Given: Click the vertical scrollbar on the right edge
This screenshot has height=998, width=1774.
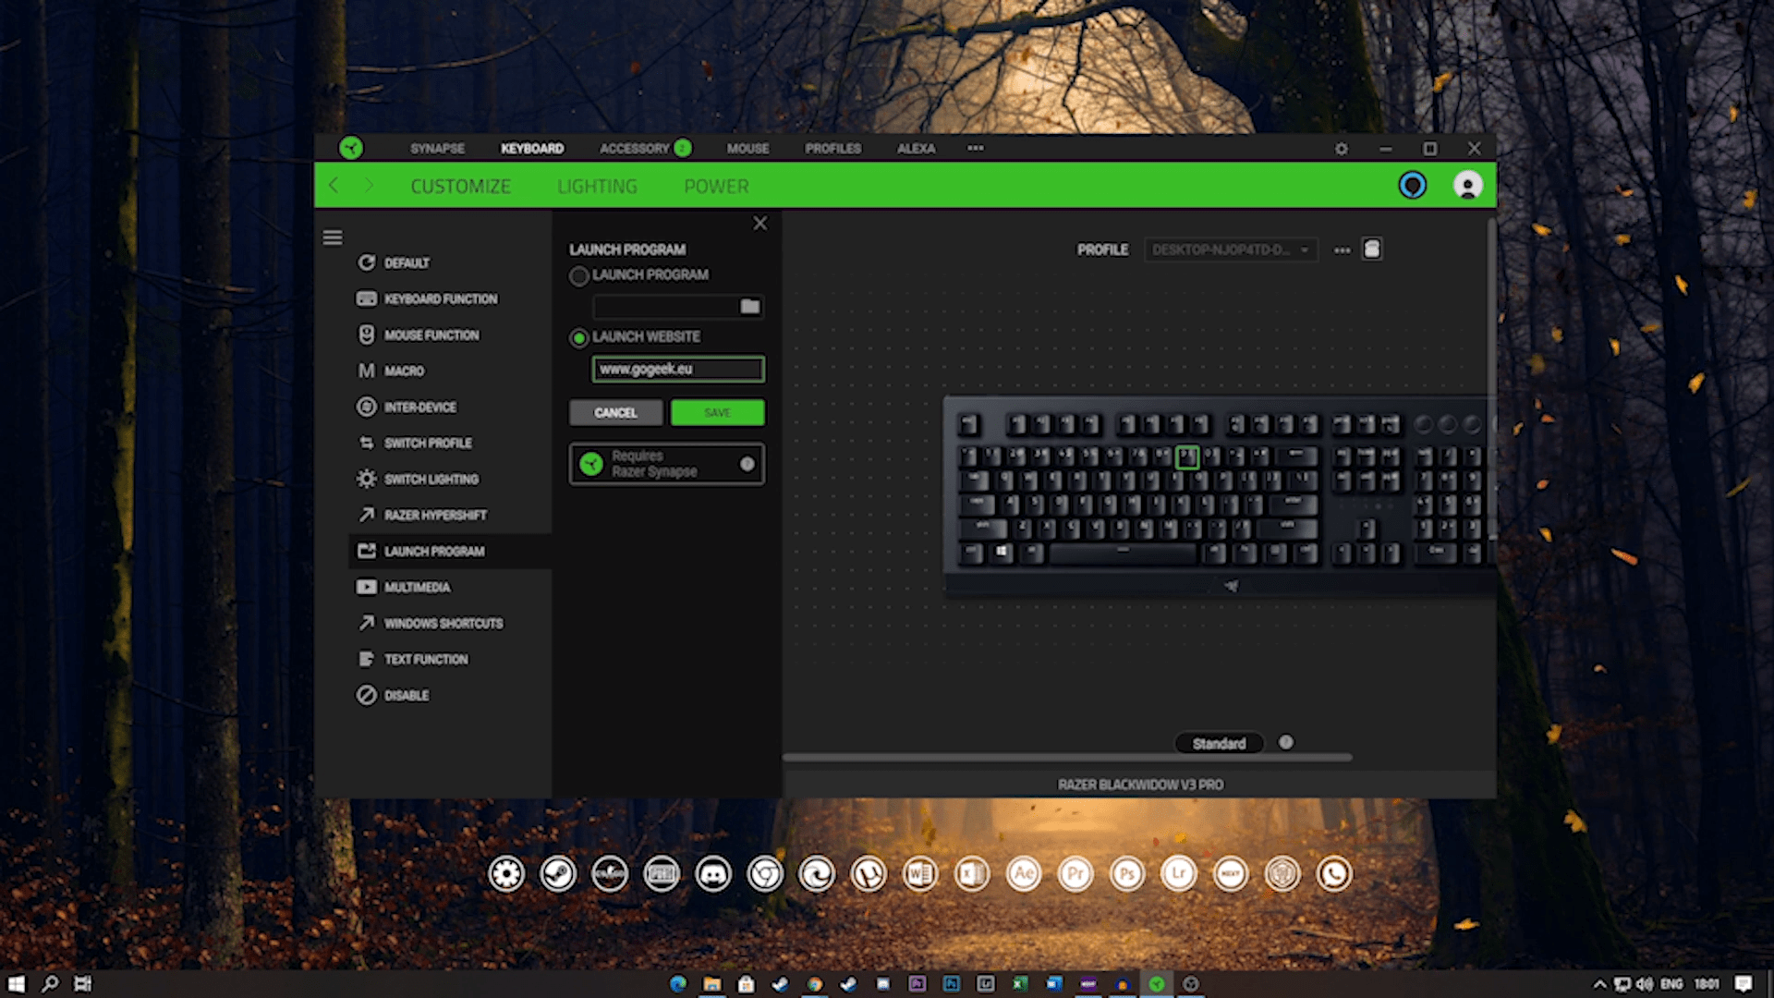Looking at the screenshot, I should click(1490, 379).
